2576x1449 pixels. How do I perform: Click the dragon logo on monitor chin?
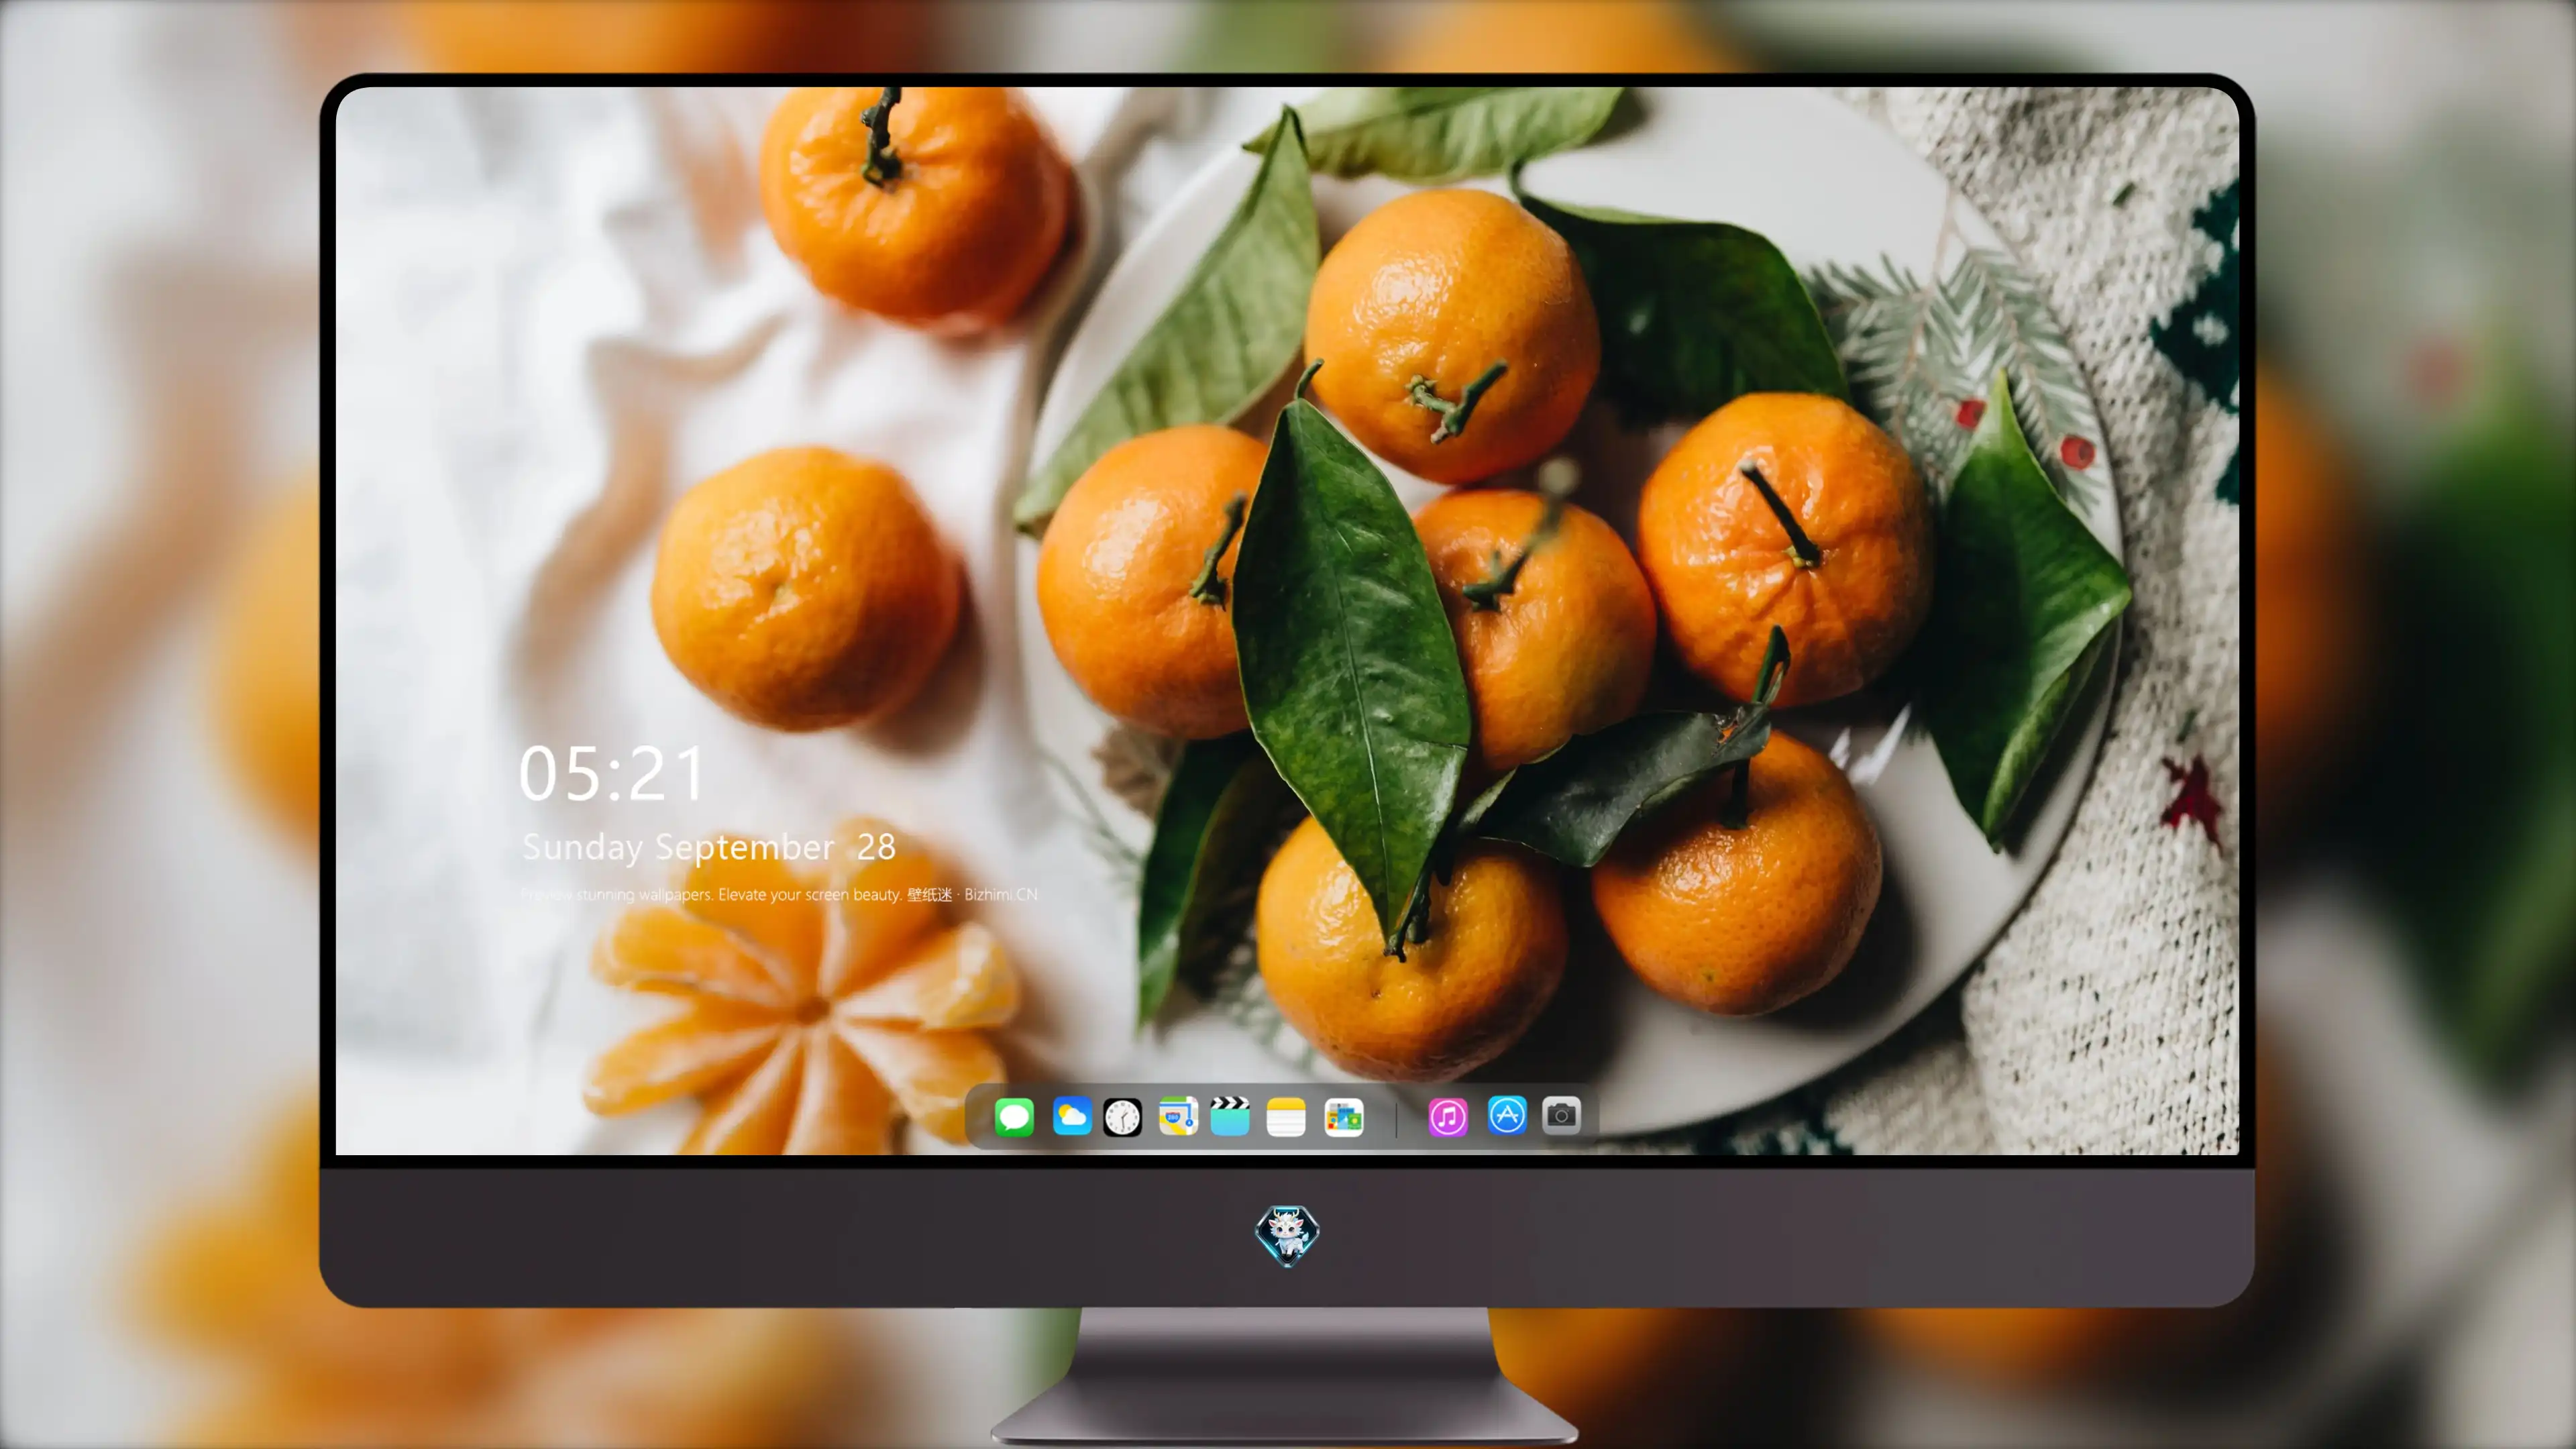coord(1287,1236)
